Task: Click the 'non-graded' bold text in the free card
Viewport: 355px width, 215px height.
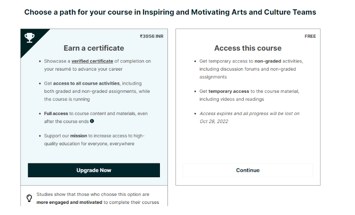Action: pyautogui.click(x=268, y=61)
